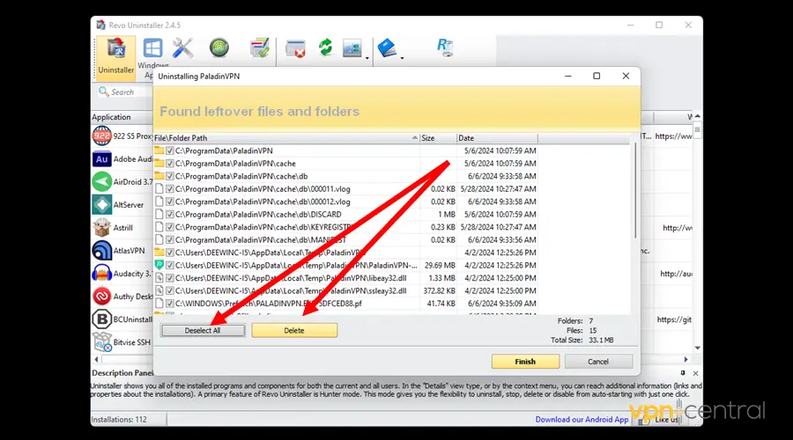793x440 pixels.
Task: Select the Astrill box icon
Action: tap(101, 228)
